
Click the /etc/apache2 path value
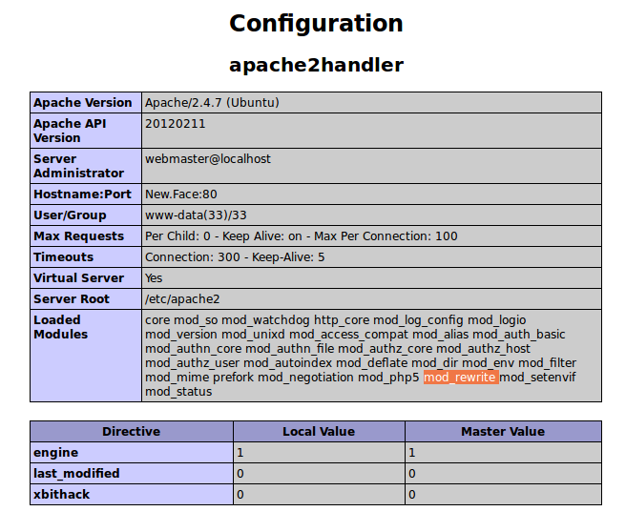[x=182, y=299]
